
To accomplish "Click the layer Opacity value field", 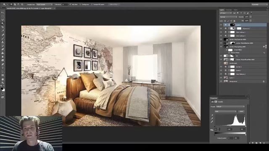I will click(247, 17).
